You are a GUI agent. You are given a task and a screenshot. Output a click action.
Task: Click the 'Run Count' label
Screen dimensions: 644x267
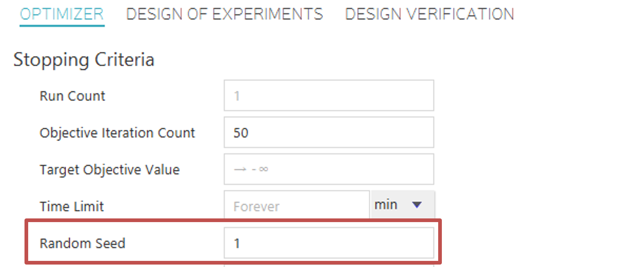[72, 96]
